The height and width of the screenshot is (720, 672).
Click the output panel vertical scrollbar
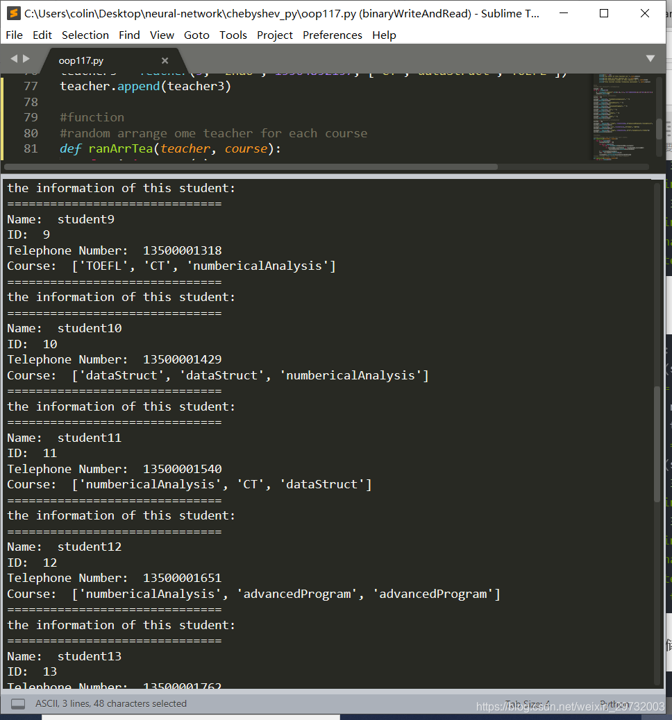657,445
